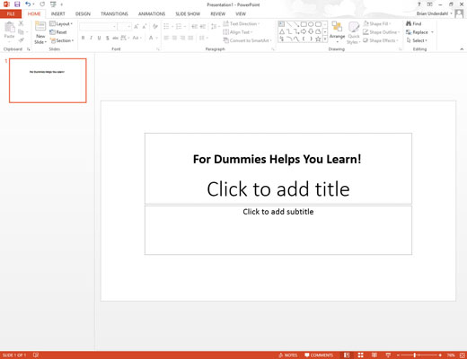The height and width of the screenshot is (359, 467).
Task: Increase font size with the A-up icon
Action: point(137,27)
